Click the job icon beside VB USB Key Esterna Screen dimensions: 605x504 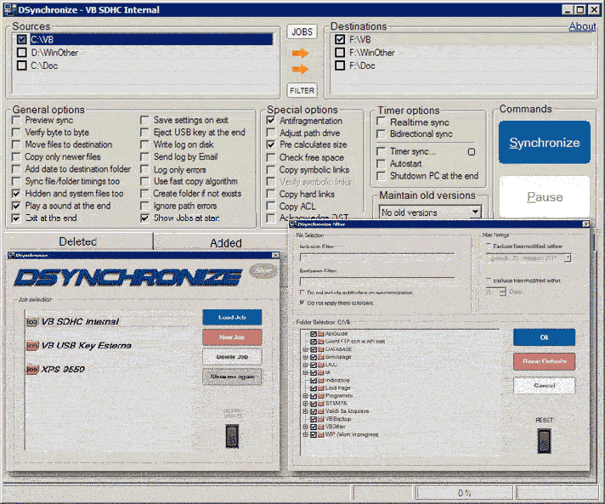pyautogui.click(x=32, y=345)
